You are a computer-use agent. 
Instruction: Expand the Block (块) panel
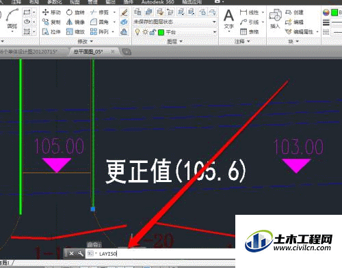click(293, 42)
